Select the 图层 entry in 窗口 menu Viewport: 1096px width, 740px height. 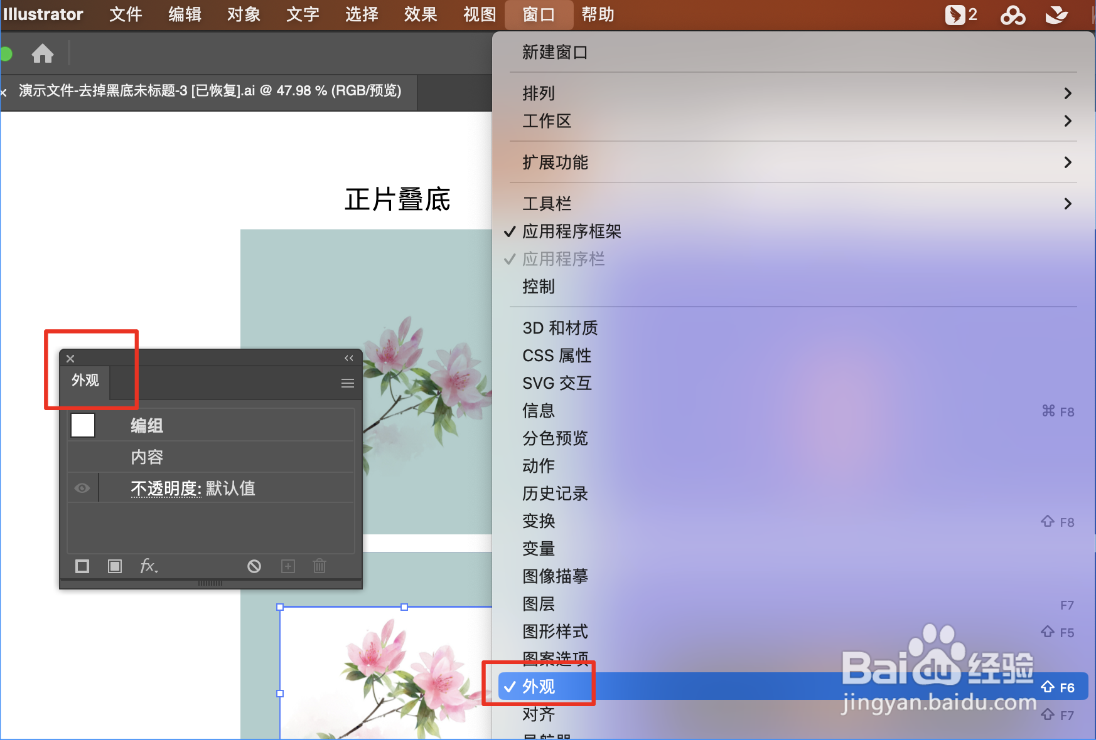[538, 604]
